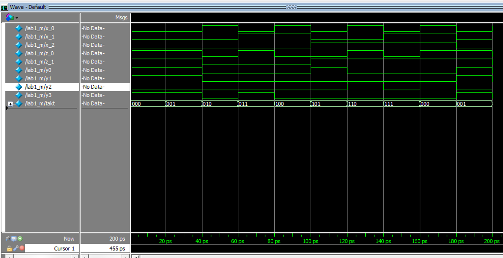Click the diamond icon of /lab1_m/z_0

click(x=19, y=53)
